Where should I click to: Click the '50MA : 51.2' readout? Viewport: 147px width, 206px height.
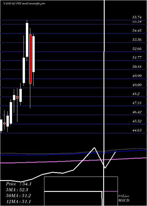18,196
